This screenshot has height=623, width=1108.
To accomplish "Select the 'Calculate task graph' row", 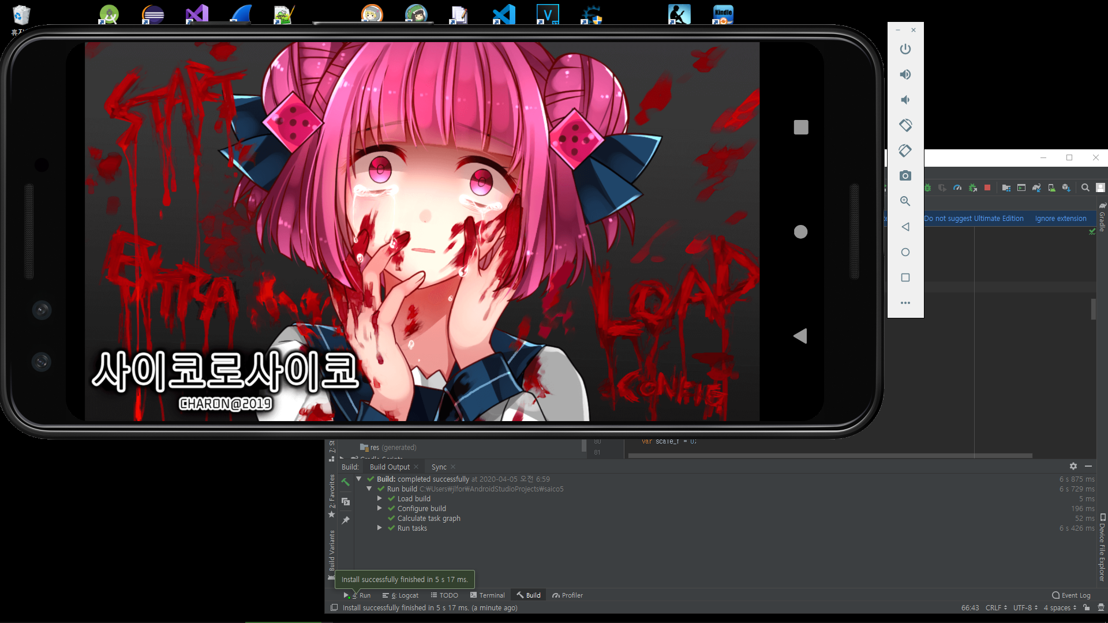I will click(429, 518).
